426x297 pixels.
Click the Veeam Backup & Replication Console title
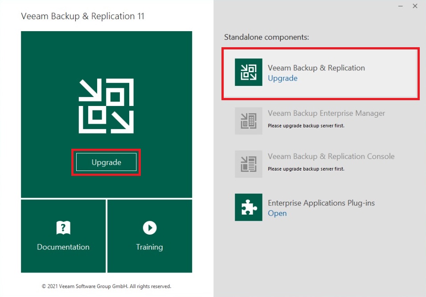(331, 156)
